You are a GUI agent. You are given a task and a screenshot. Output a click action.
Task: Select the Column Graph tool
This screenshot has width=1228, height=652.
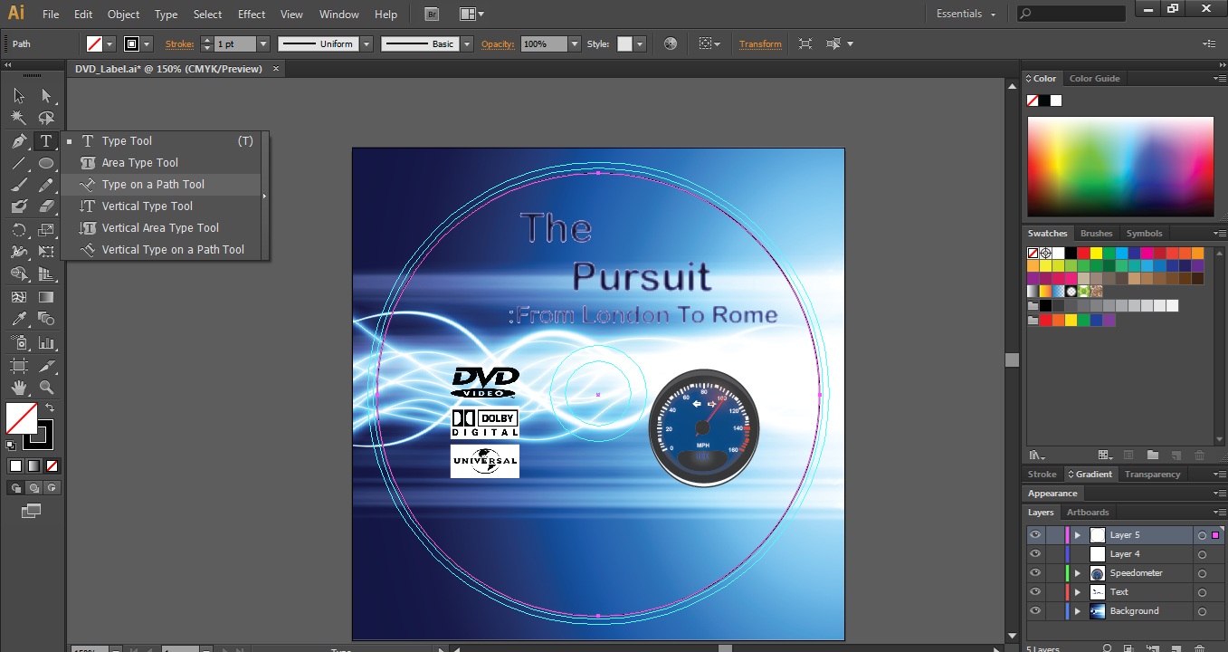46,342
